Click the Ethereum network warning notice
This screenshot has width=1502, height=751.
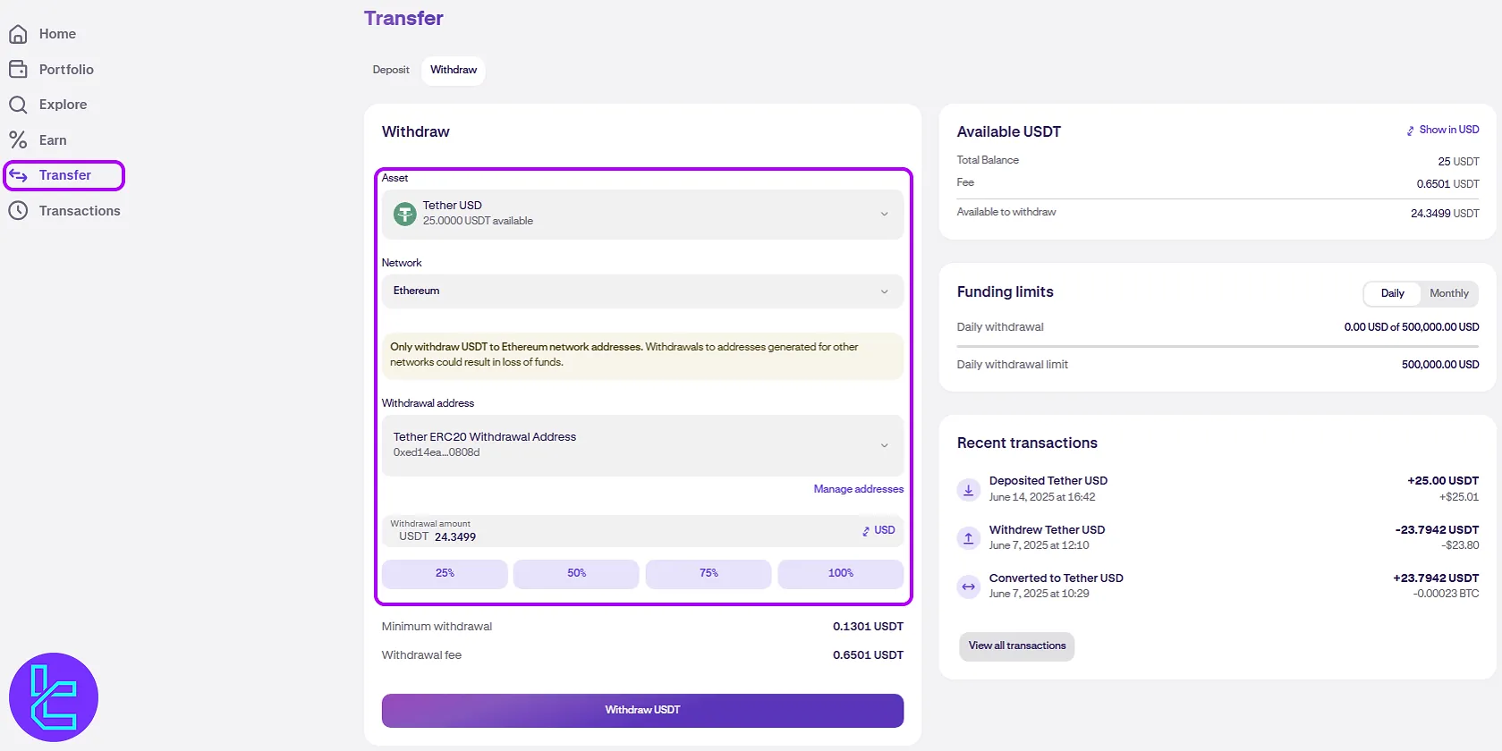coord(642,355)
